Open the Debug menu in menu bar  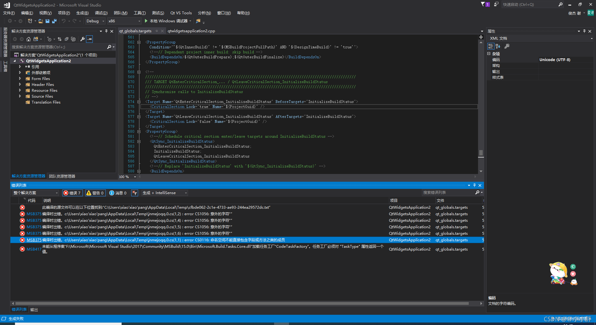[x=101, y=13]
